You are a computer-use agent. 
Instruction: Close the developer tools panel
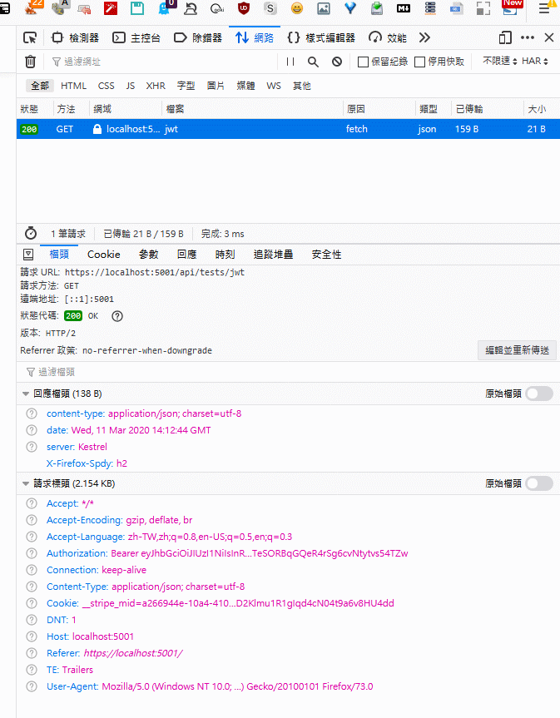coord(549,38)
